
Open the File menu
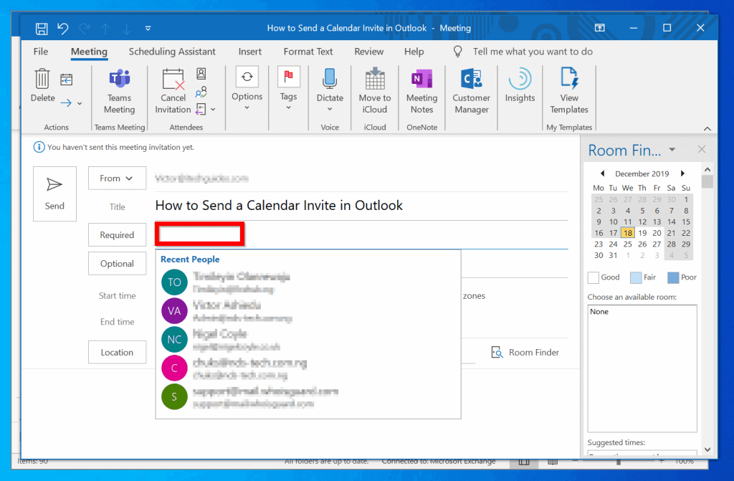point(41,52)
